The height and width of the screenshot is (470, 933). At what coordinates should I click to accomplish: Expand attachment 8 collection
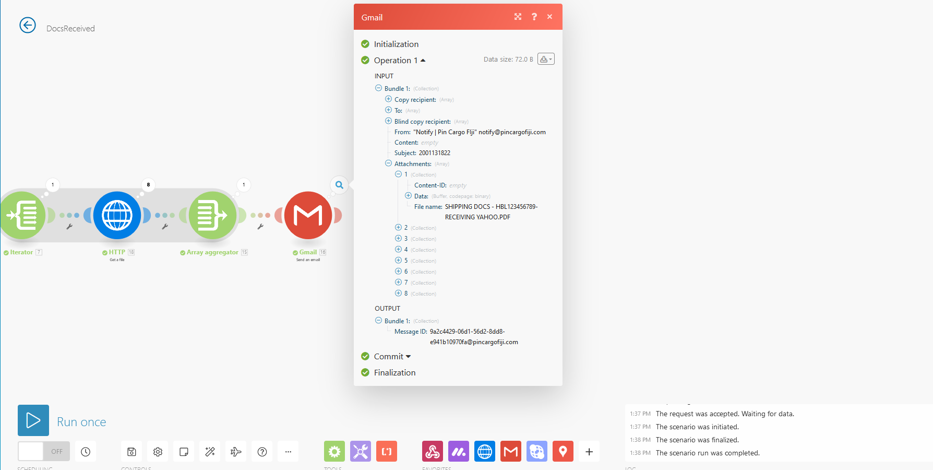[398, 293]
